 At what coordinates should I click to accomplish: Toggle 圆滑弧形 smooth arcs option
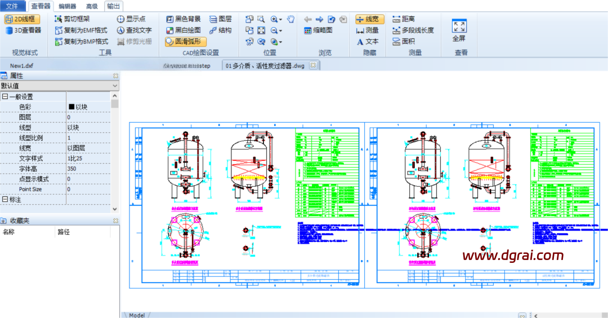click(186, 42)
